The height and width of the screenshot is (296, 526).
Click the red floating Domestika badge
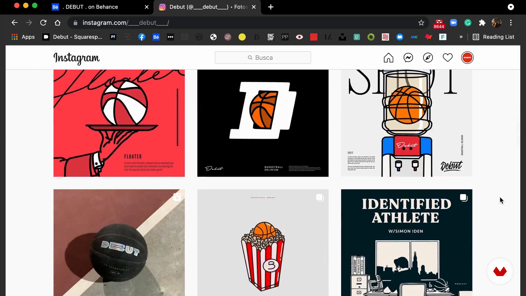click(x=500, y=271)
